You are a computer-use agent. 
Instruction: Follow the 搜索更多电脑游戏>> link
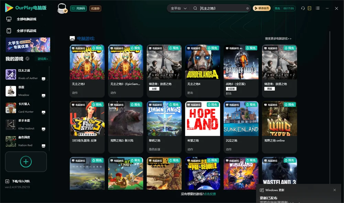[278, 39]
